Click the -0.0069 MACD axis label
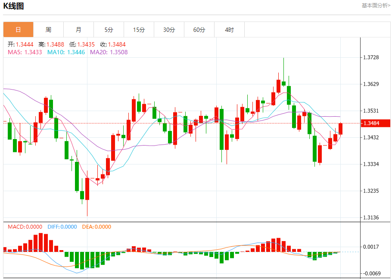Viewport: 392px width, 279px height. pos(371,273)
